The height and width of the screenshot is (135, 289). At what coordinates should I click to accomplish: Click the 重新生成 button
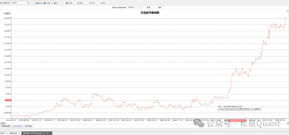click(x=69, y=3)
